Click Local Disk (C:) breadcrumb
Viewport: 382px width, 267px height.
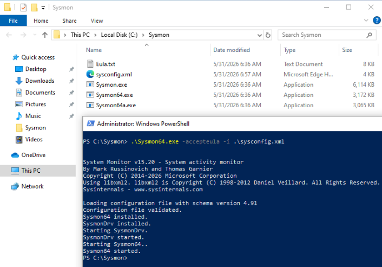pyautogui.click(x=119, y=35)
